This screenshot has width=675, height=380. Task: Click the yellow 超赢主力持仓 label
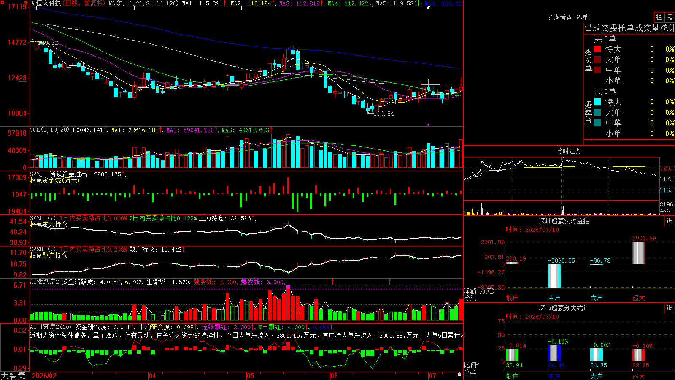tap(49, 224)
